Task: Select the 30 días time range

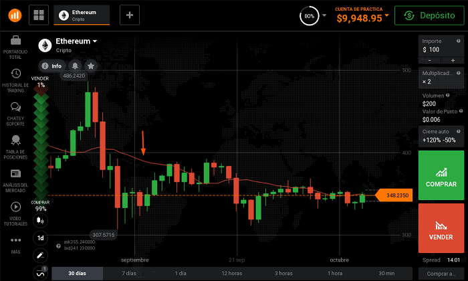Action: point(78,273)
